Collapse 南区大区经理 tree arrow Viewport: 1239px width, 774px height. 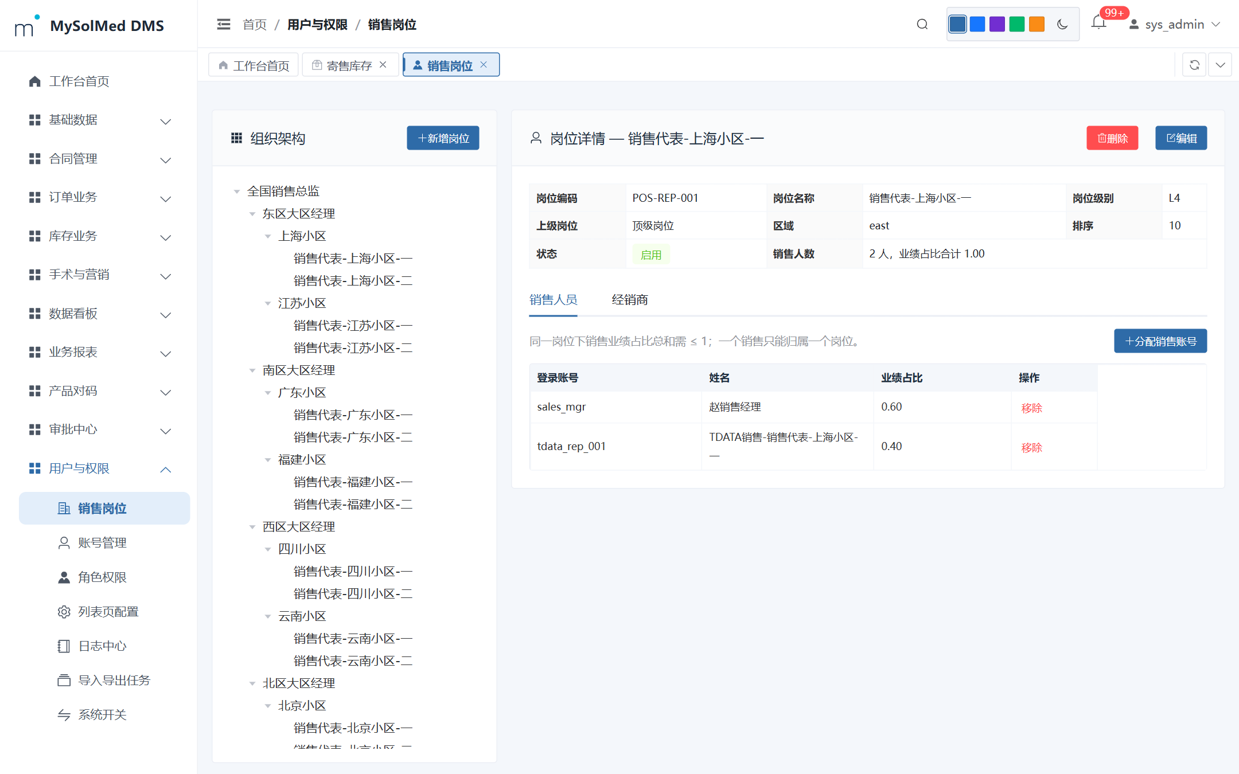pyautogui.click(x=252, y=370)
